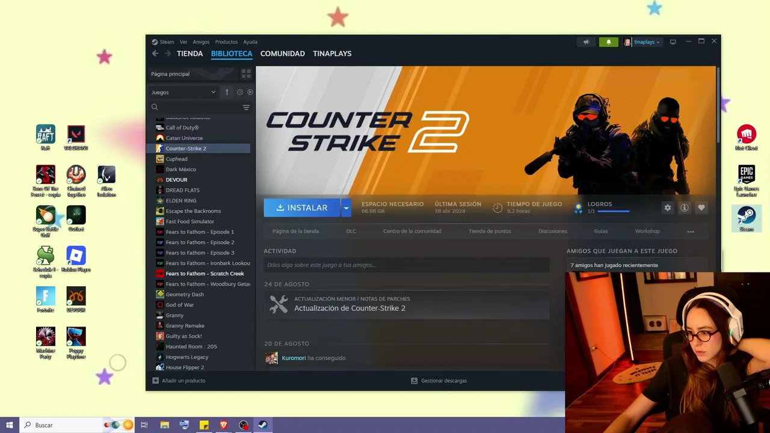Click the VALORANT desktop shortcut
770x433 pixels.
(x=76, y=138)
